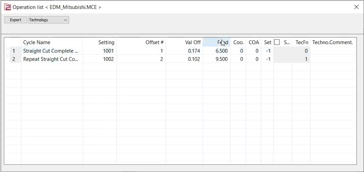364x172 pixels.
Task: Select the Techno.Comment. column header
Action: coord(332,42)
